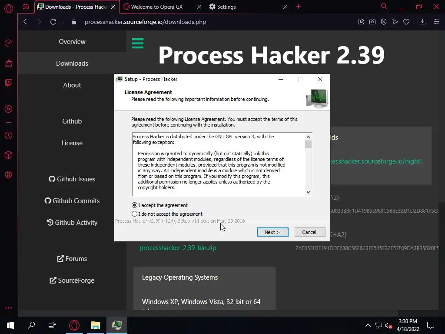Go forward to the next page
445x334 pixels.
click(39, 22)
